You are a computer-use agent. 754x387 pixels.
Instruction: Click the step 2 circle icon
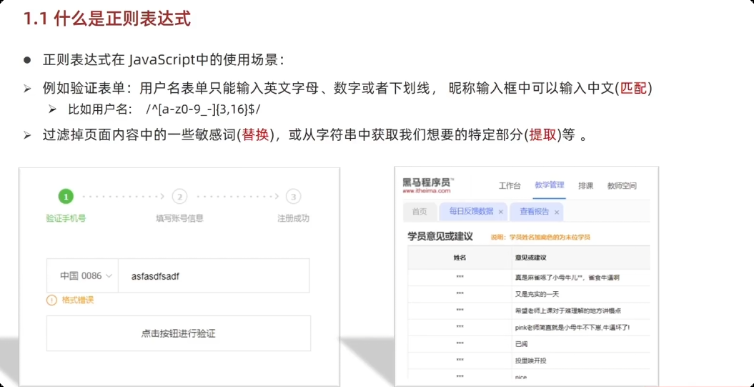[179, 197]
